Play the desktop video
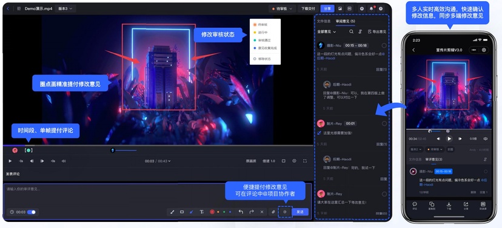 click(x=10, y=161)
